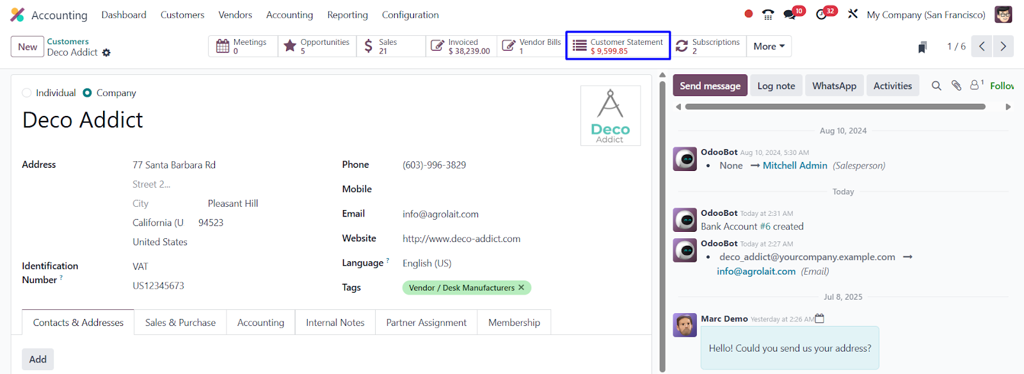Click Log note button
This screenshot has height=374, width=1024.
coord(776,85)
